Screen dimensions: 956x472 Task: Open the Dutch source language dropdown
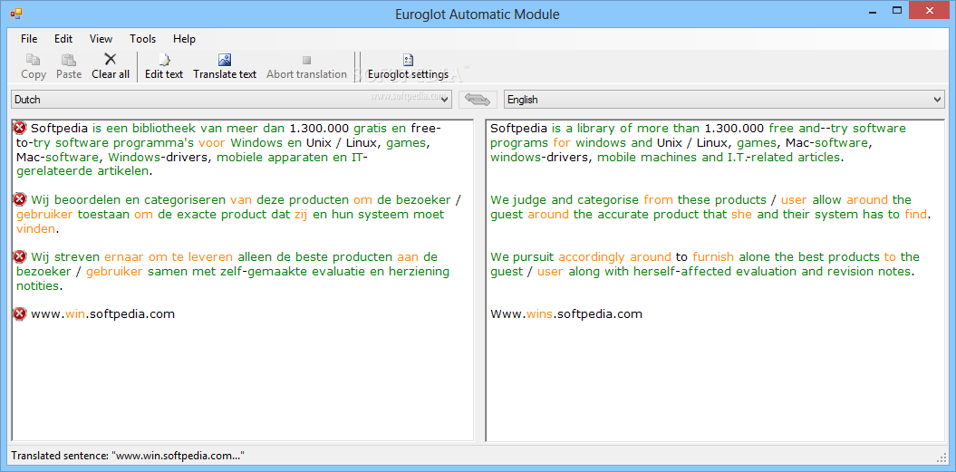point(231,100)
